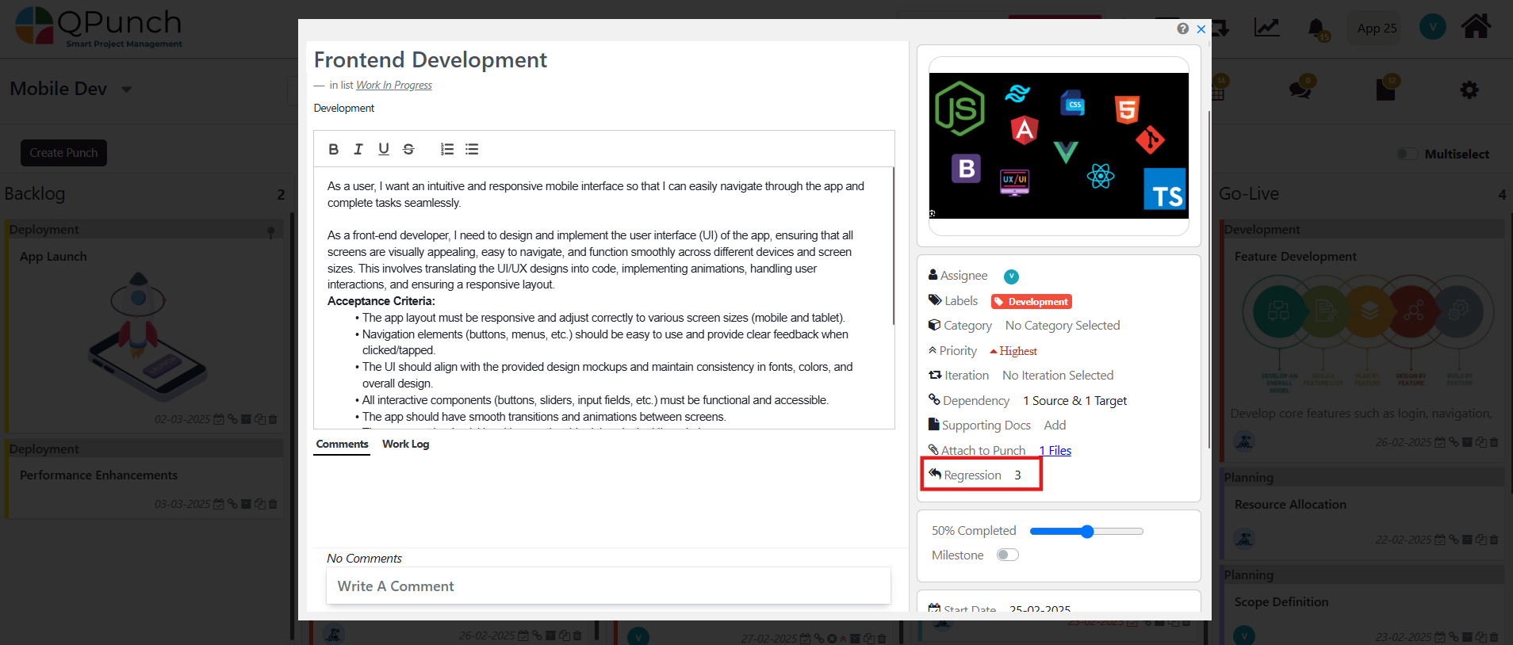Apply underline formatting in description editor
The image size is (1513, 645).
coord(384,149)
